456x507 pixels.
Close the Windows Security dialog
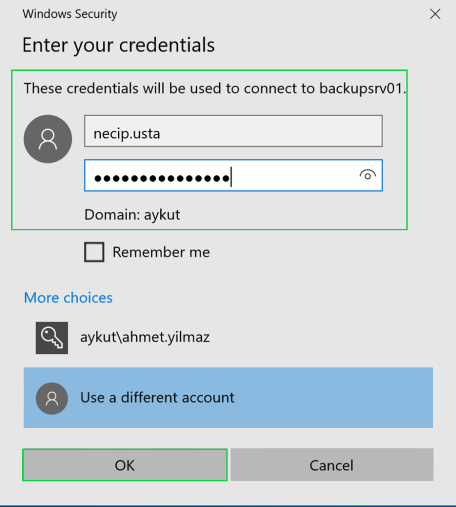[435, 14]
